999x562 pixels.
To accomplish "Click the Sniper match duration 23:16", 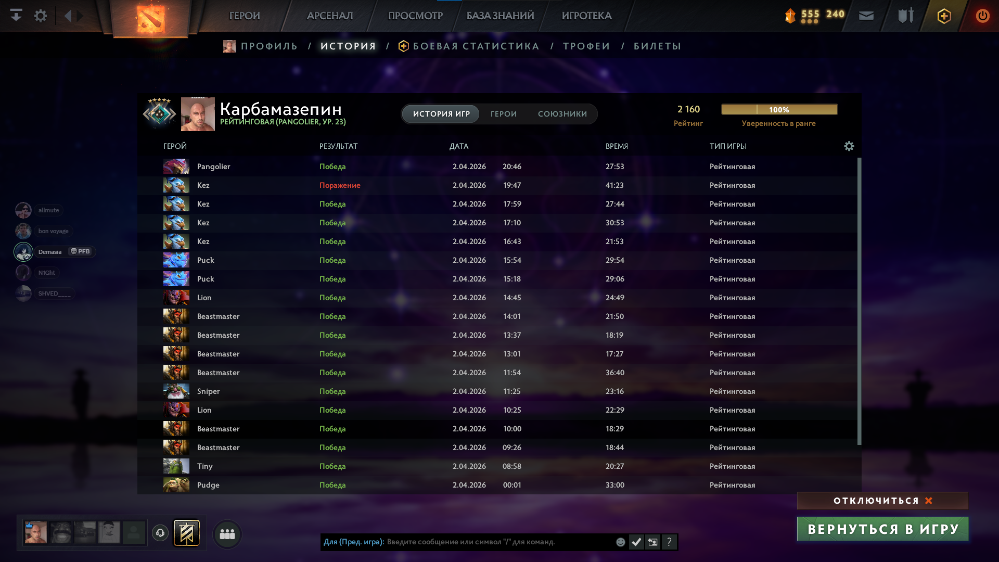I will pos(615,391).
